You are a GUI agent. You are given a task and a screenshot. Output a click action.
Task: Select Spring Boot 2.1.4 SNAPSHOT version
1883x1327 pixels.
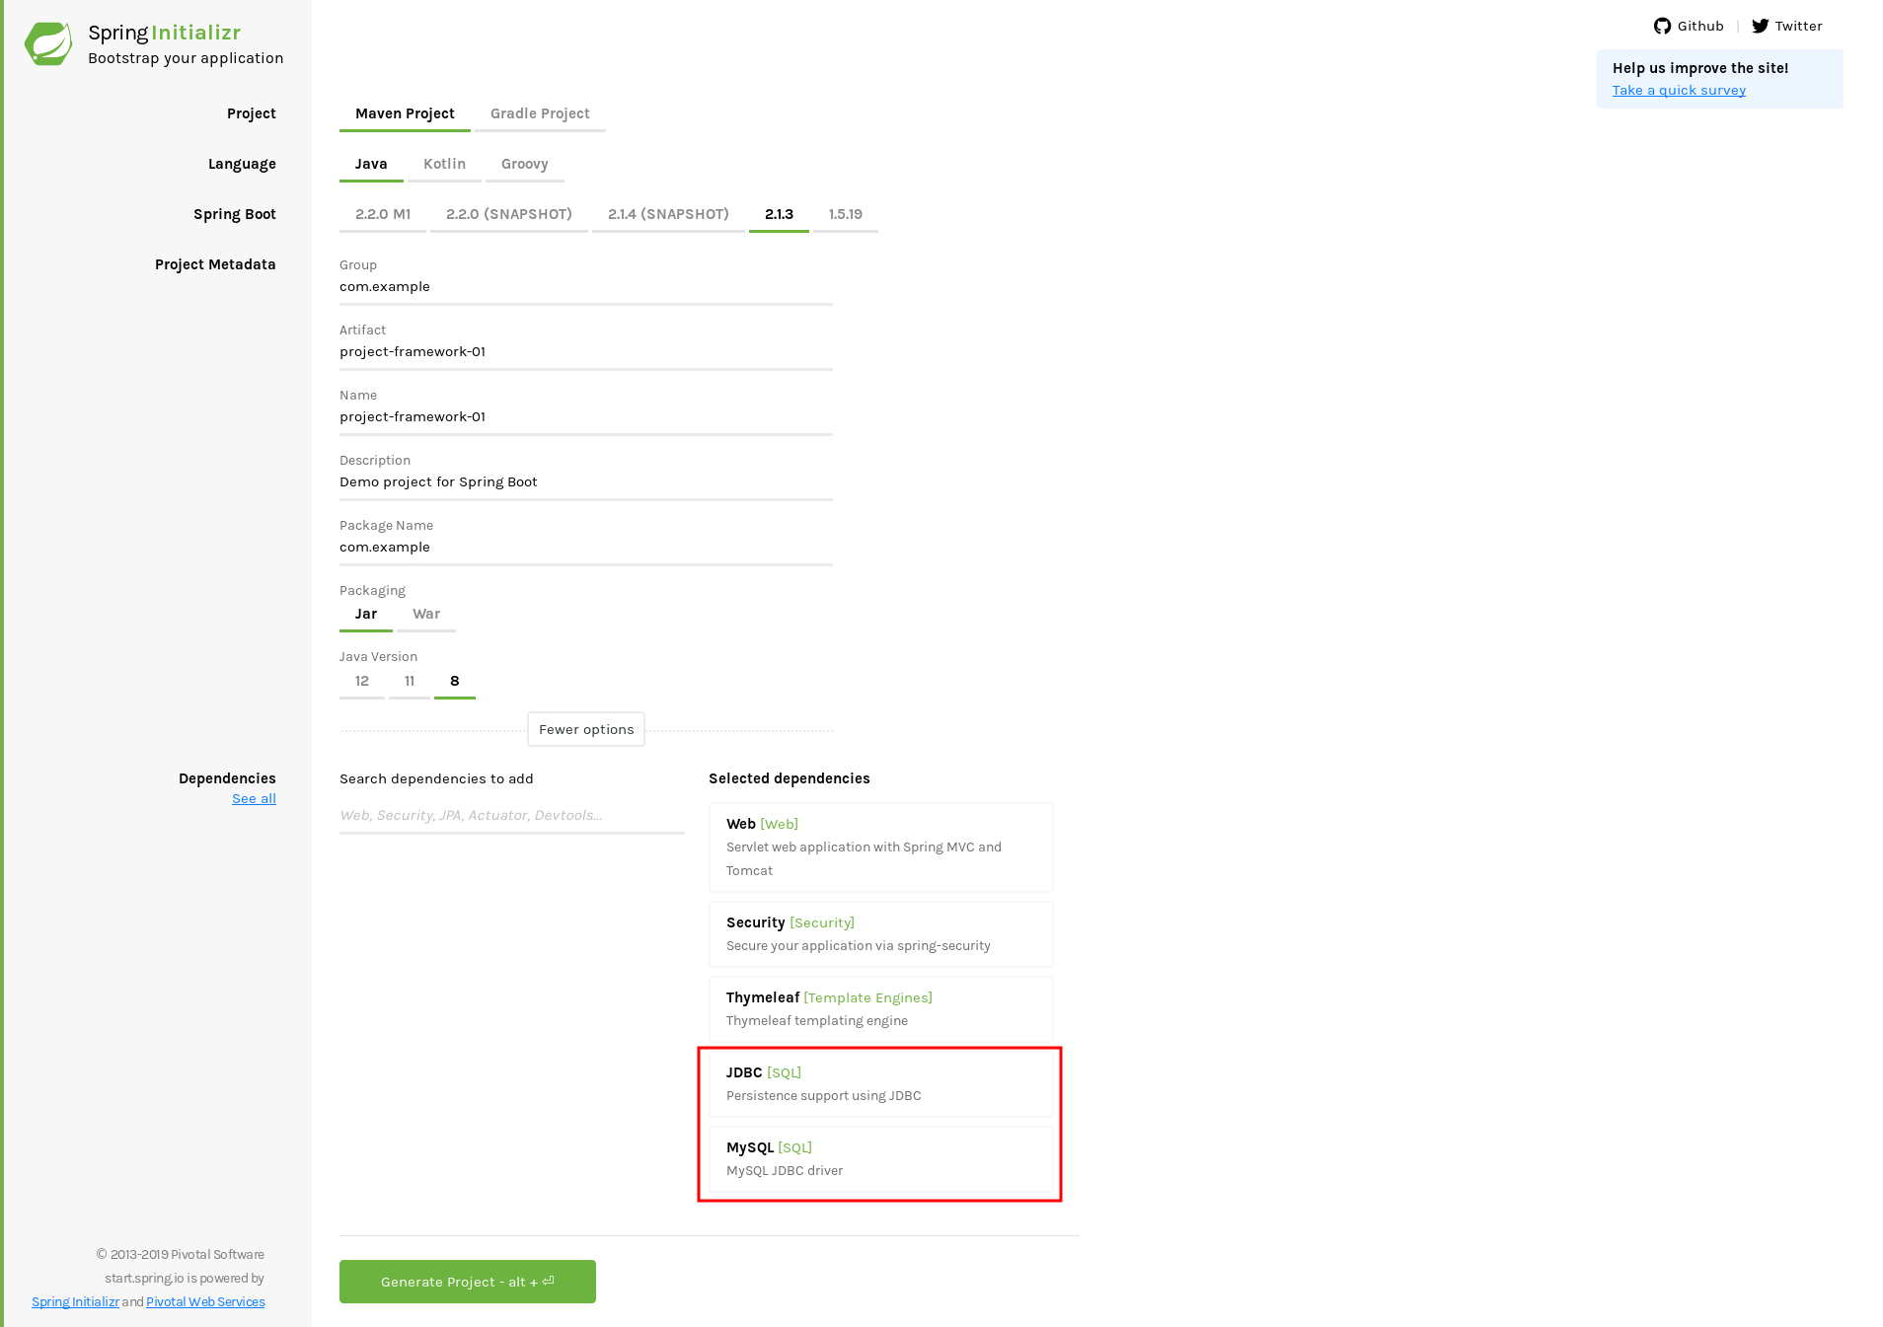[x=667, y=213]
